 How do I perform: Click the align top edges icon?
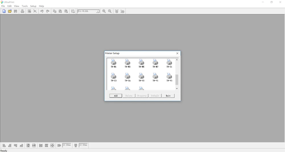(x=16, y=145)
